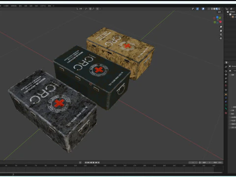Open the Tool properties tab
Image resolution: width=236 pixels, height=177 pixels.
pyautogui.click(x=226, y=67)
